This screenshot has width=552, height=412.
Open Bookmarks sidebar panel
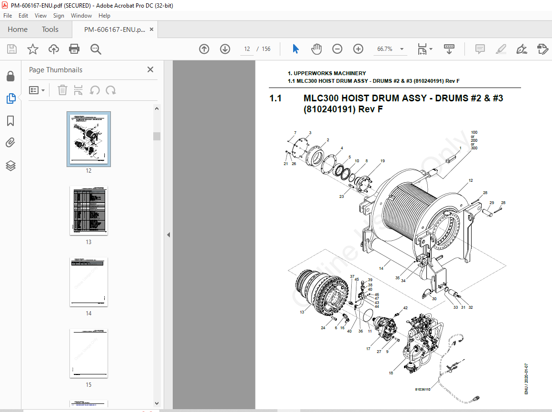[x=10, y=121]
